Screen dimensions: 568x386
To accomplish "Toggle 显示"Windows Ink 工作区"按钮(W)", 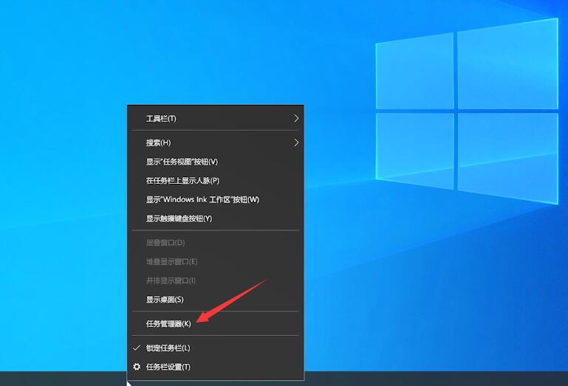I will tap(216, 199).
